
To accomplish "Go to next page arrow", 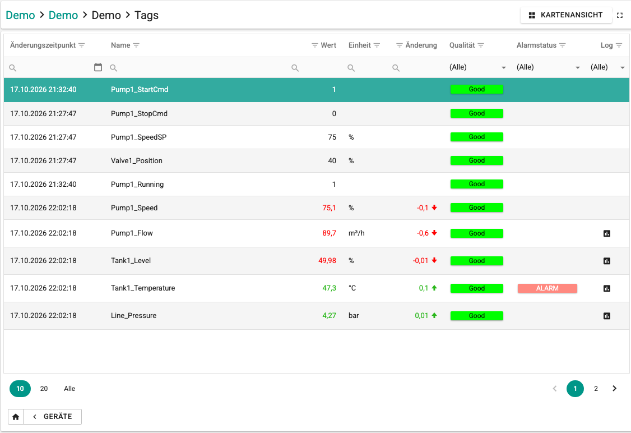I will tap(615, 389).
